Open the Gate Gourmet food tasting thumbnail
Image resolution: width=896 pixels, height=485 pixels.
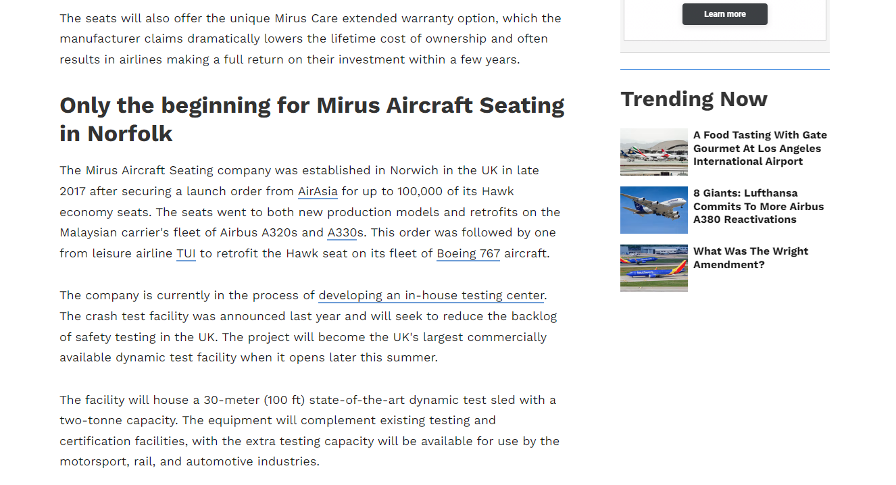(x=654, y=152)
